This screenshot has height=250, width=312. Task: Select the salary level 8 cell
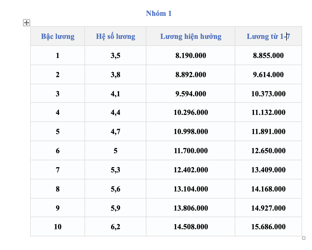tap(58, 189)
